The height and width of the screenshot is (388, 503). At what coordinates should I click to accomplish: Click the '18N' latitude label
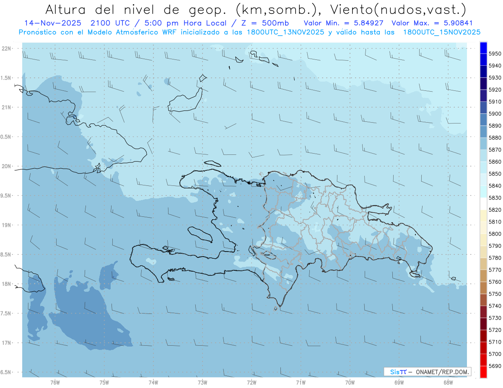point(6,284)
